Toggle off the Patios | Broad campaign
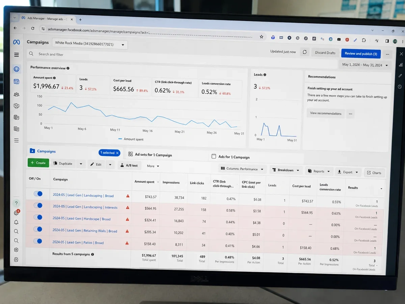Viewport: 405px width, 304px height. [38, 241]
